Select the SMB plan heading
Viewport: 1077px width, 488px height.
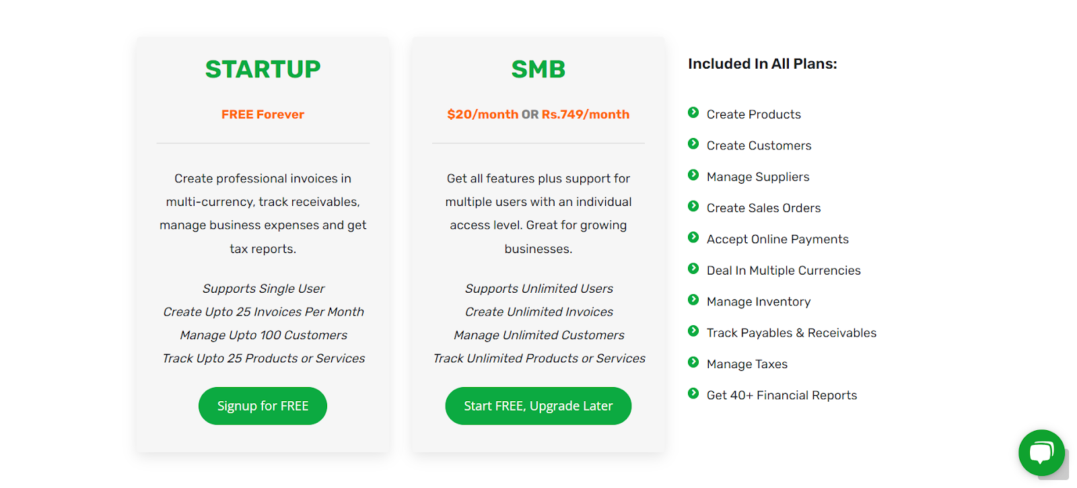point(538,69)
